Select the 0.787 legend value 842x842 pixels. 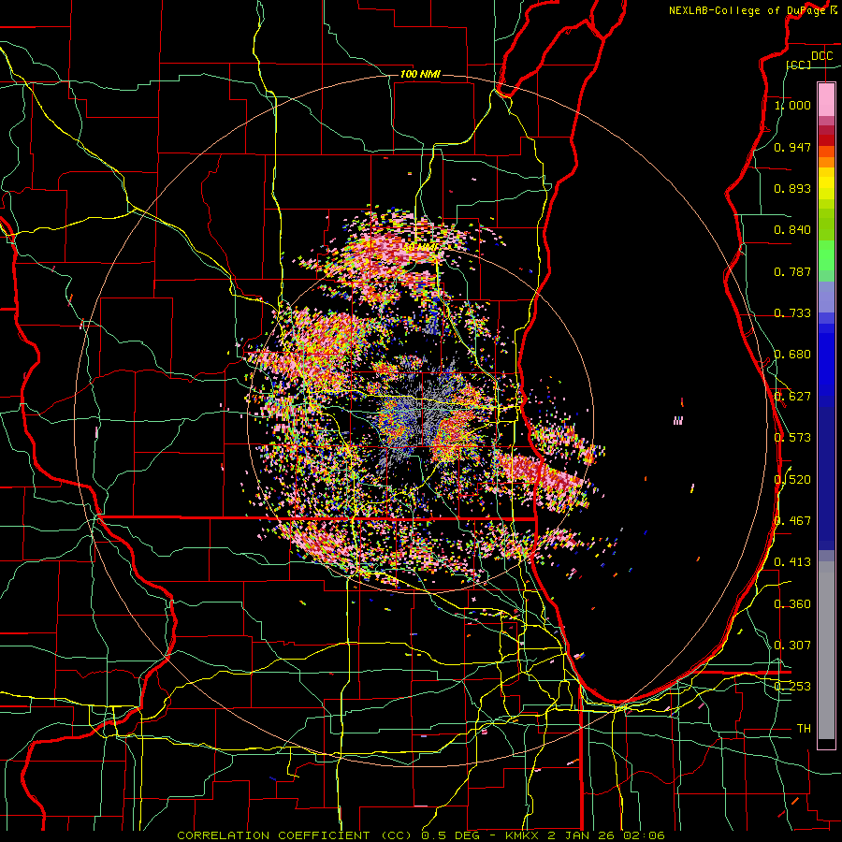pos(792,271)
